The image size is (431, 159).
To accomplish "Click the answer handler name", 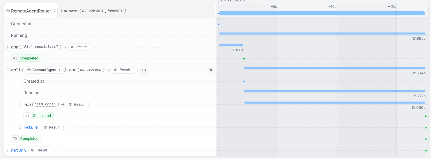I will [x=71, y=11].
